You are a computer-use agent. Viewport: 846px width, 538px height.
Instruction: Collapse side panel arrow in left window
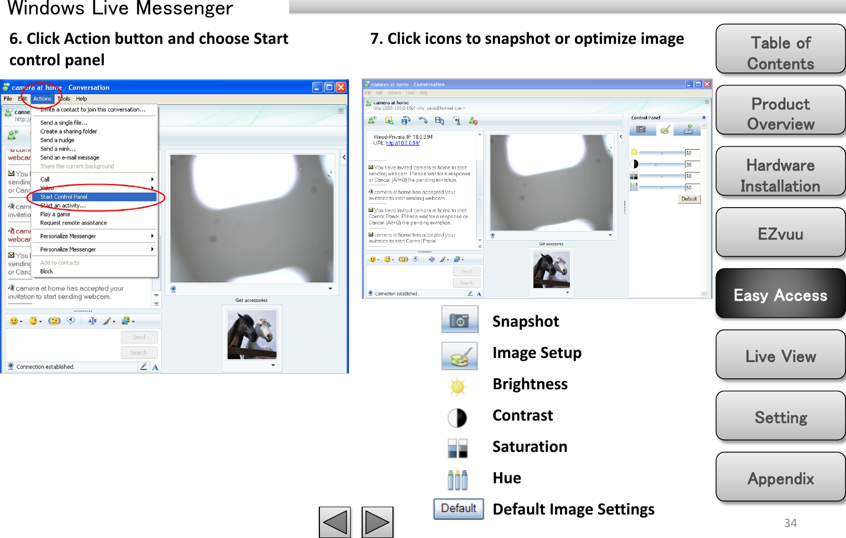point(344,157)
